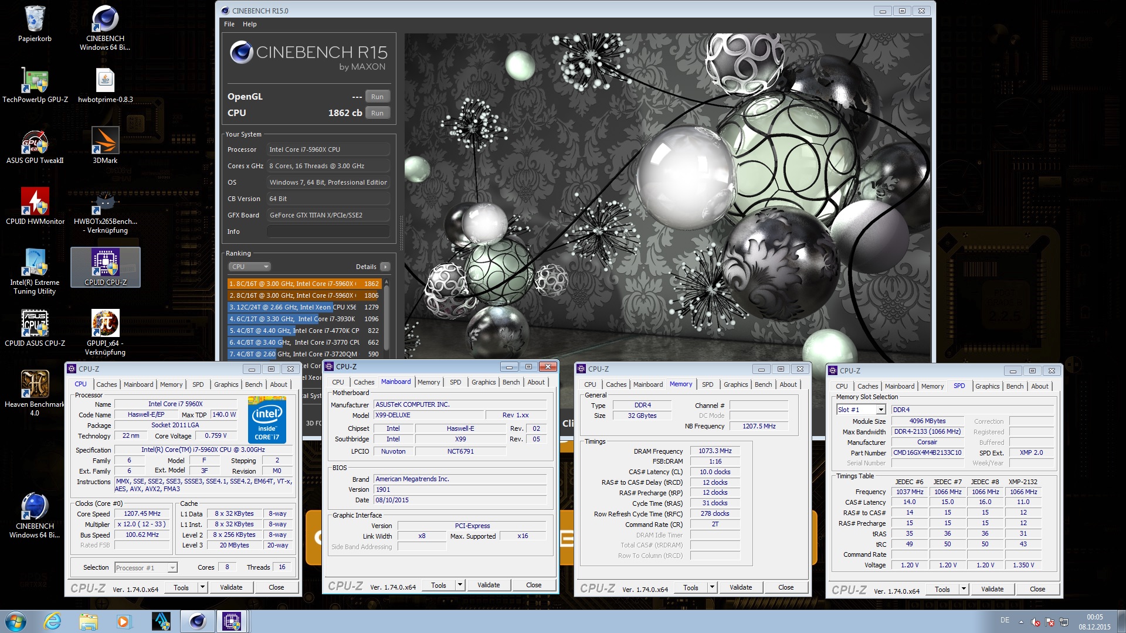
Task: Click Validate in SPD CPU-Z window
Action: [x=992, y=589]
